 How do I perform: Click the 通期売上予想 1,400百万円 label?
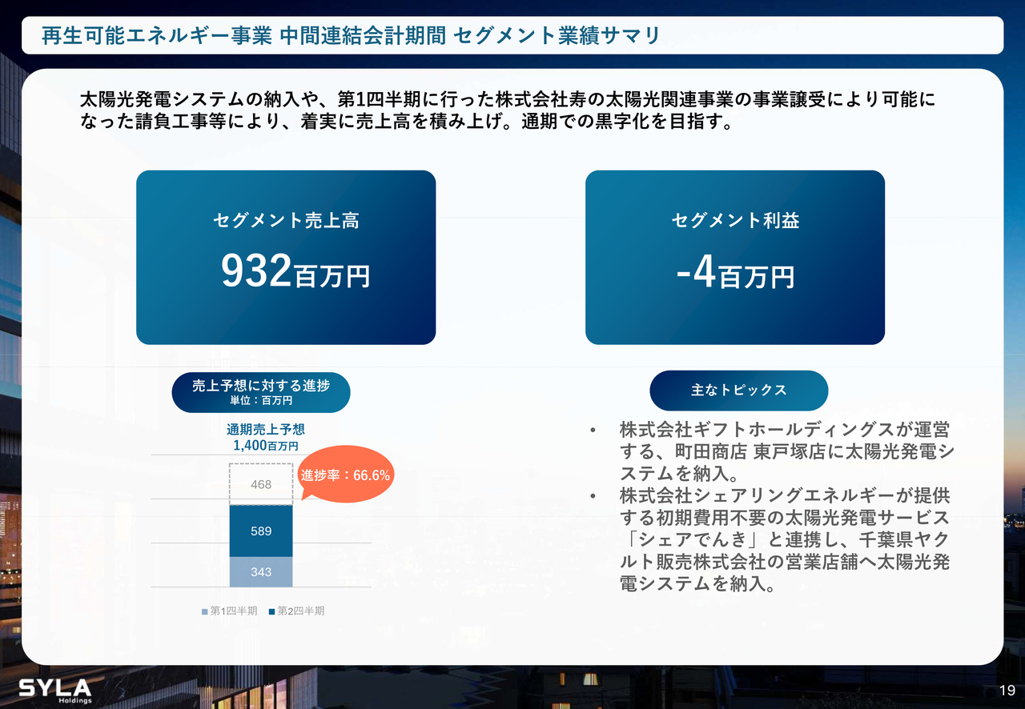pyautogui.click(x=265, y=438)
